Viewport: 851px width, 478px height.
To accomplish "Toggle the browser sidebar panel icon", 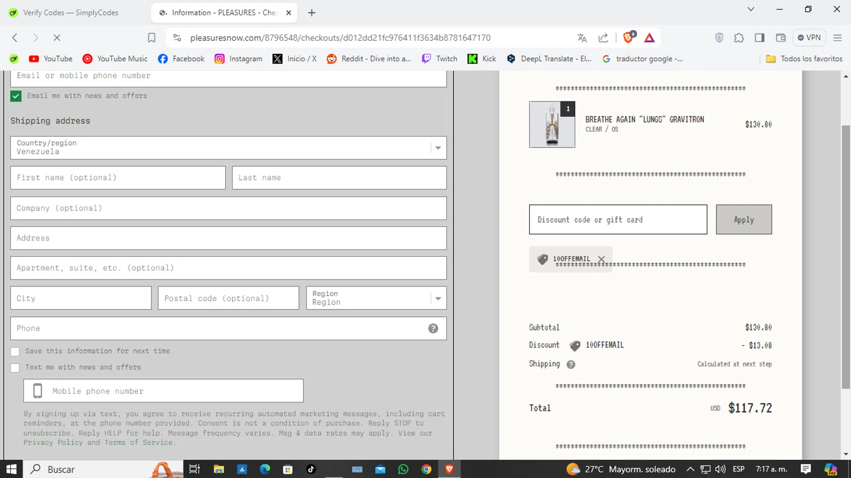I will [x=760, y=38].
